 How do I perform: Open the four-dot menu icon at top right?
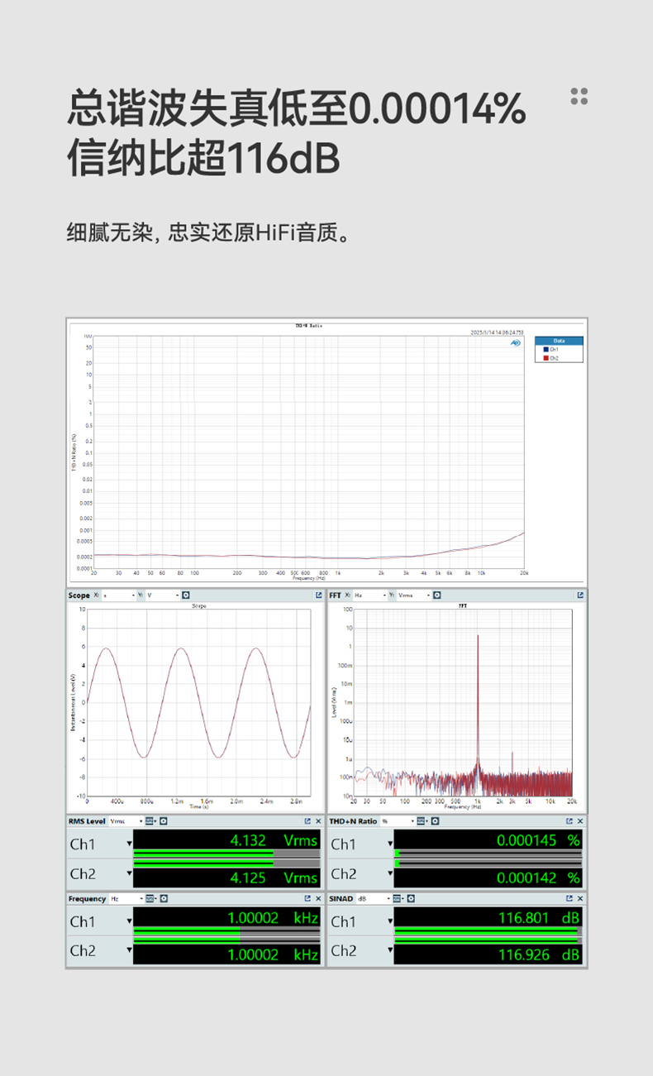click(x=579, y=97)
